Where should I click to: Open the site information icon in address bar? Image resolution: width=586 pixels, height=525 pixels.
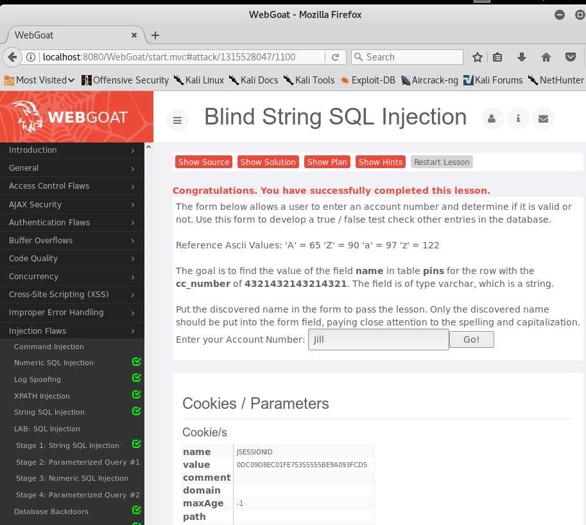[31, 57]
